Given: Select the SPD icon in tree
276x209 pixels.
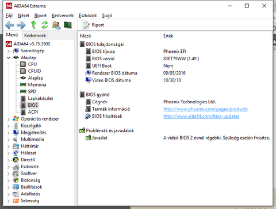Looking at the screenshot, I should click(23, 91).
